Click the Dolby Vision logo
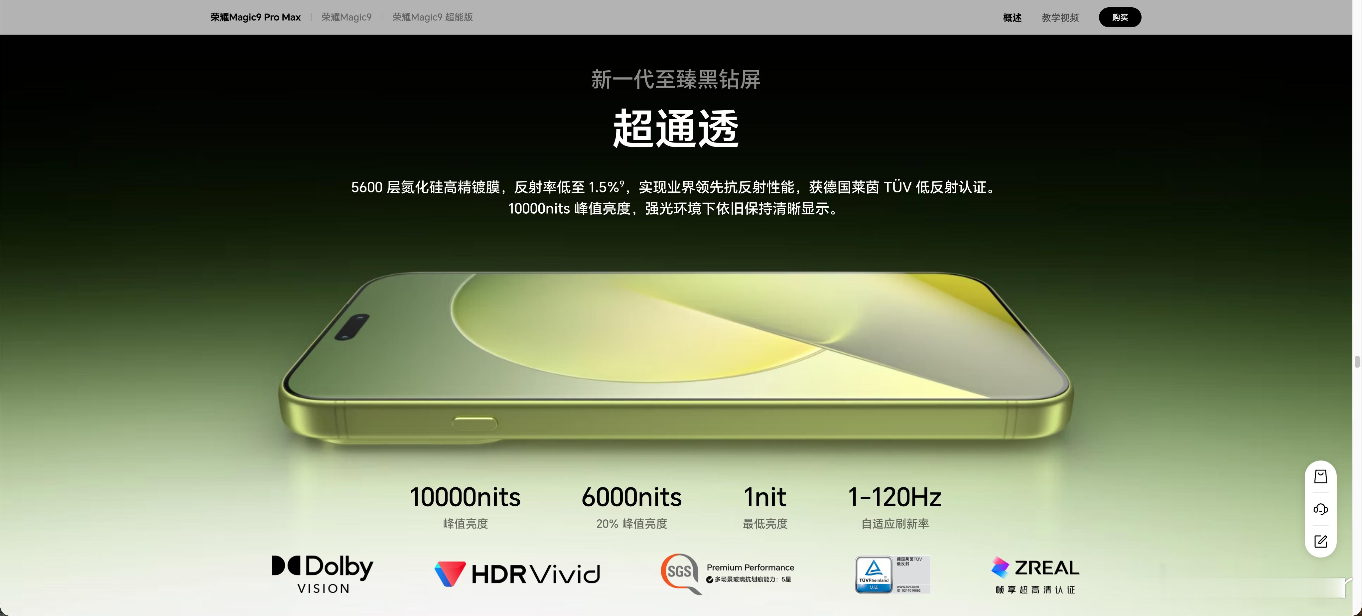1362x616 pixels. pyautogui.click(x=323, y=574)
